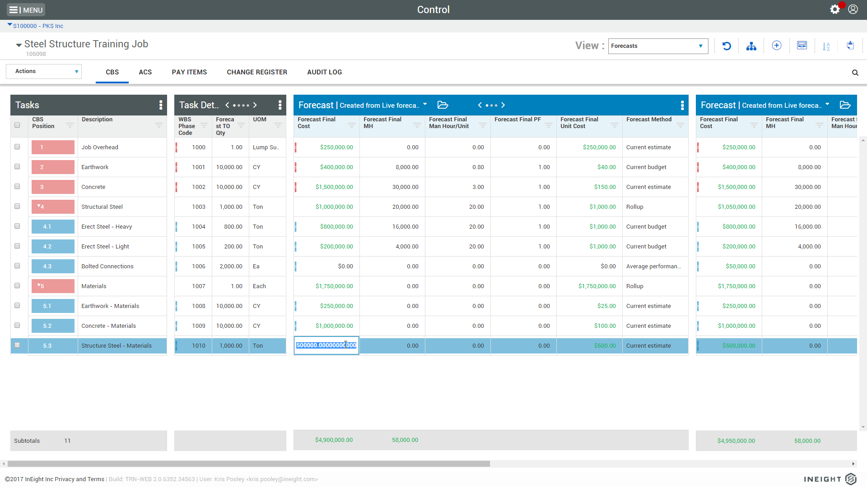867x487 pixels.
Task: Click the horizontal scrollbar at bottom
Action: click(248, 464)
